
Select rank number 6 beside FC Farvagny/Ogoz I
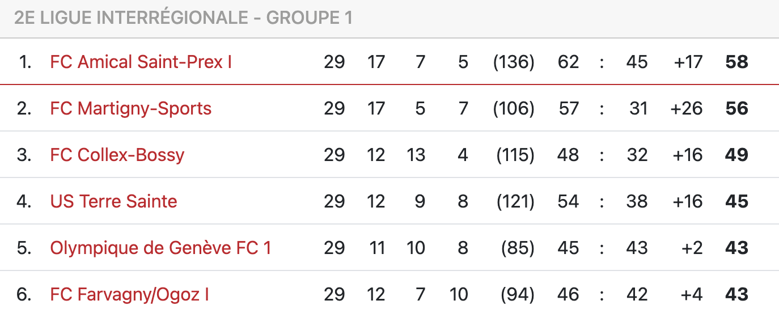pos(24,294)
